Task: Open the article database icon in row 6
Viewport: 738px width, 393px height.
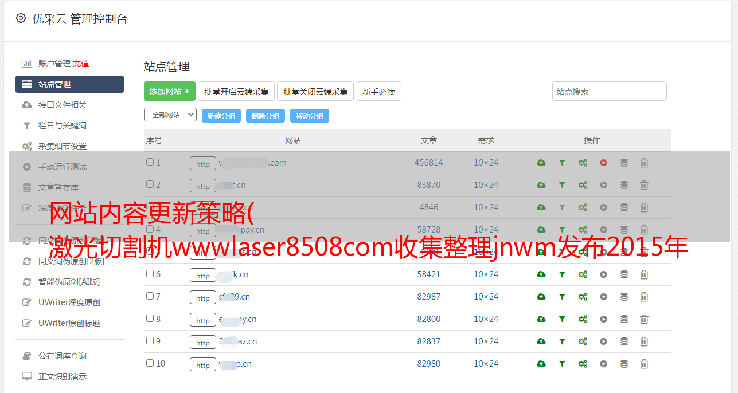Action: click(624, 274)
